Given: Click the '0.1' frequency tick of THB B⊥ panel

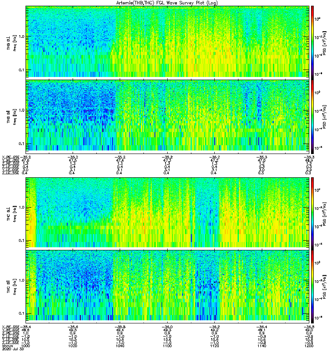Looking at the screenshot, I should coord(21,70).
